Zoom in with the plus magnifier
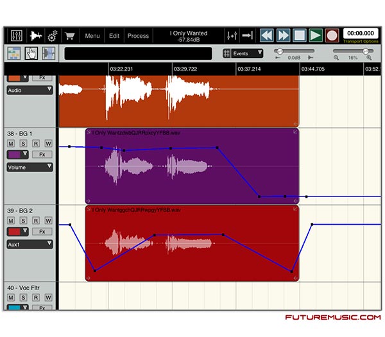 tap(369, 58)
